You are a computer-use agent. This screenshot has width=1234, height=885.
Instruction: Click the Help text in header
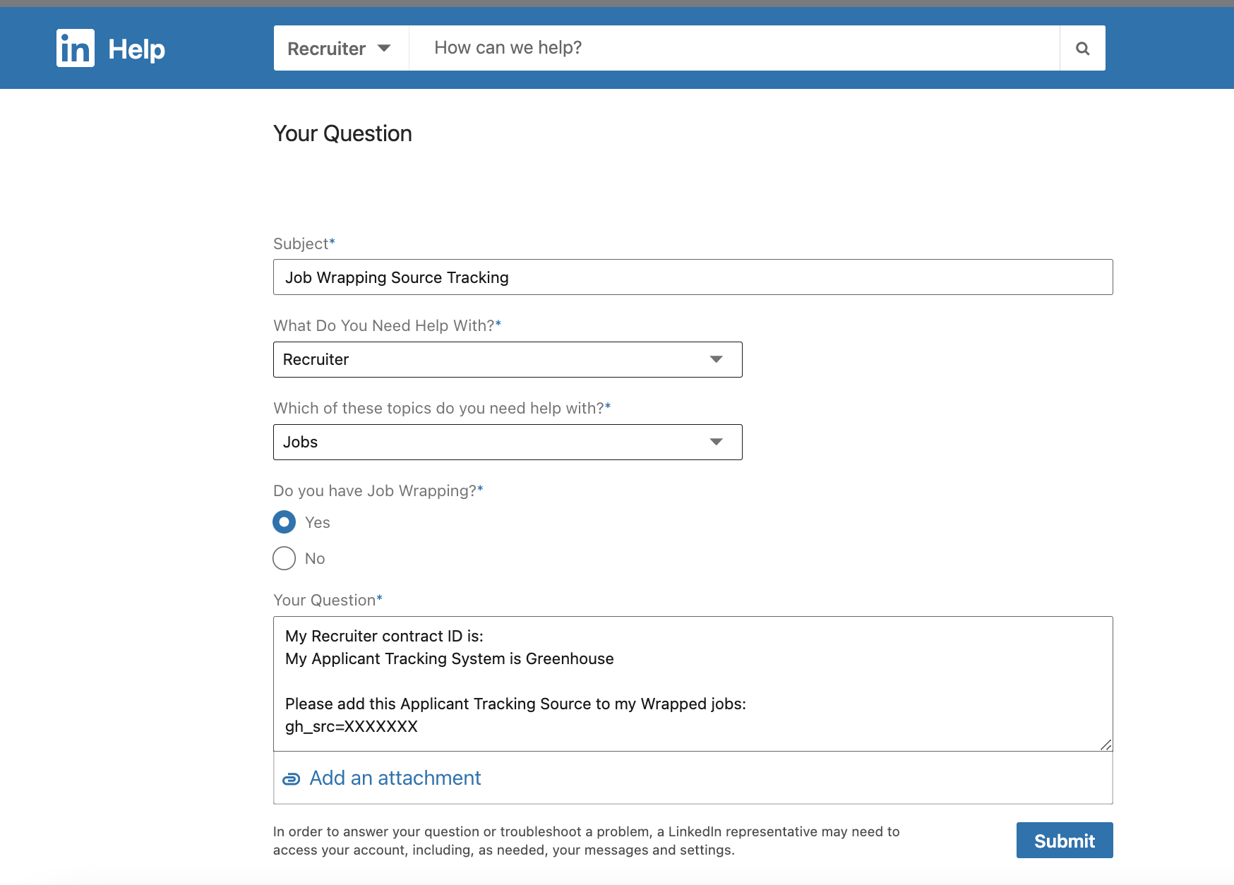[137, 49]
